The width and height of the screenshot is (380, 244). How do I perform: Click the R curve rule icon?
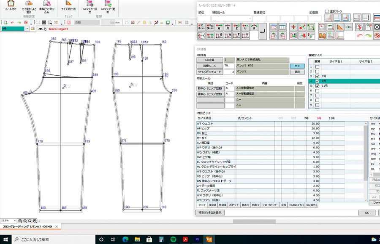pos(254,27)
